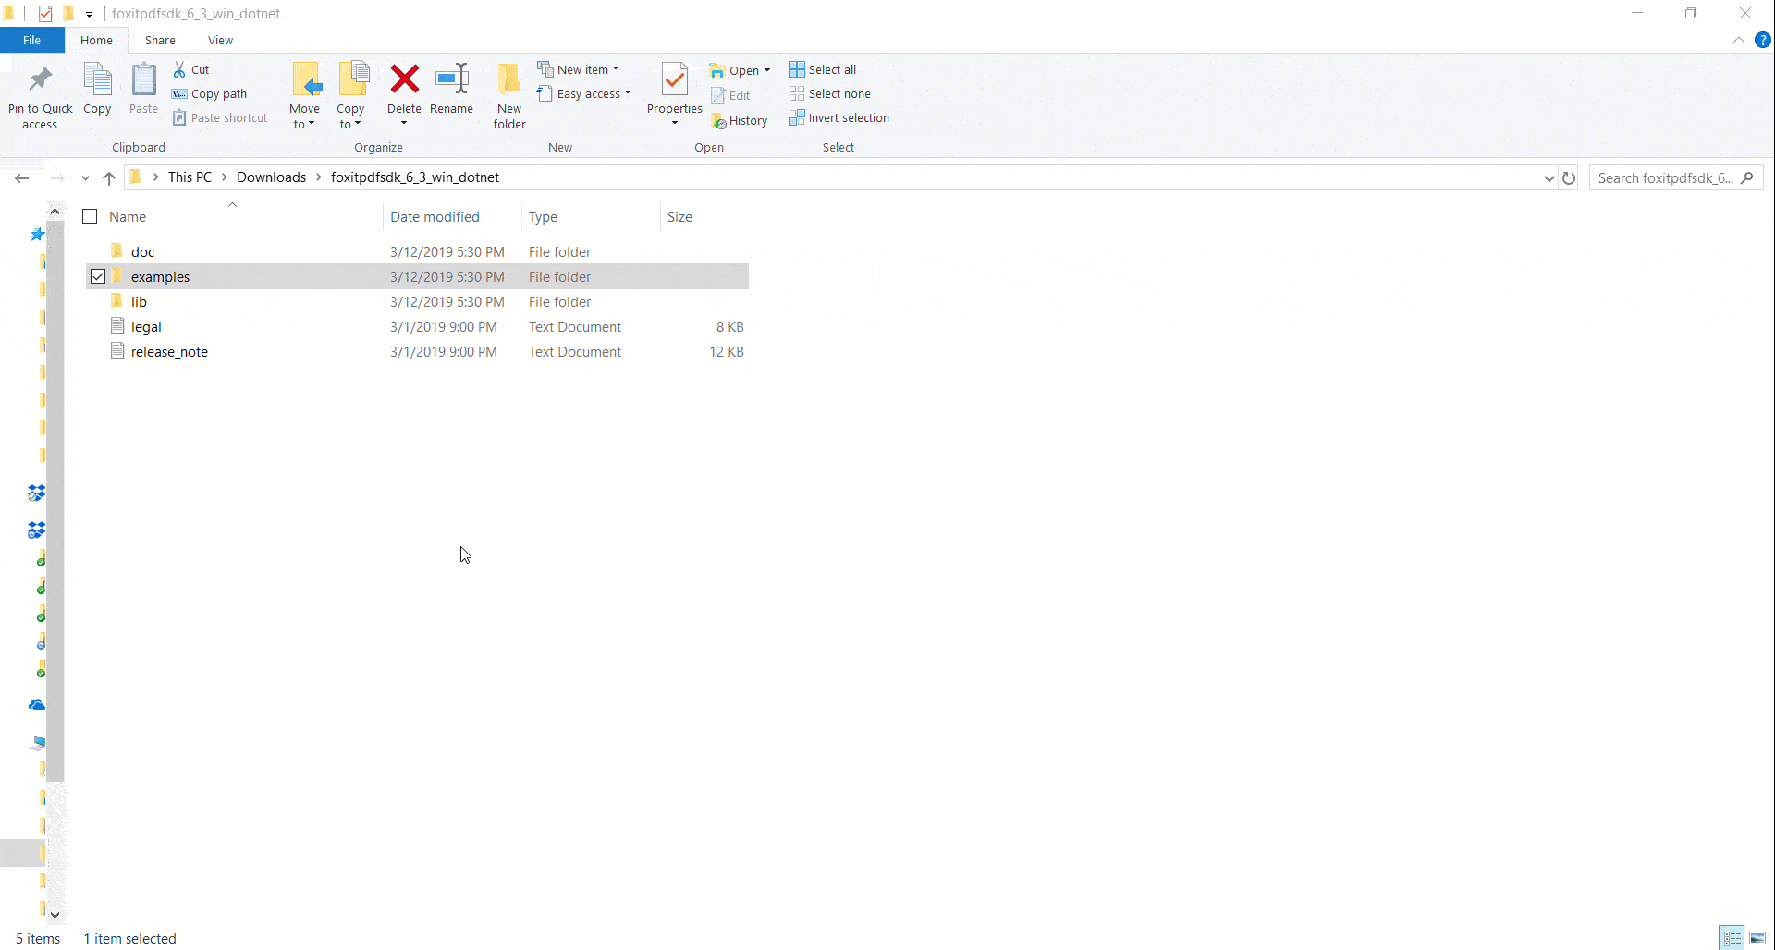Click the Quick access star in sidebar
The height and width of the screenshot is (950, 1775).
point(37,235)
